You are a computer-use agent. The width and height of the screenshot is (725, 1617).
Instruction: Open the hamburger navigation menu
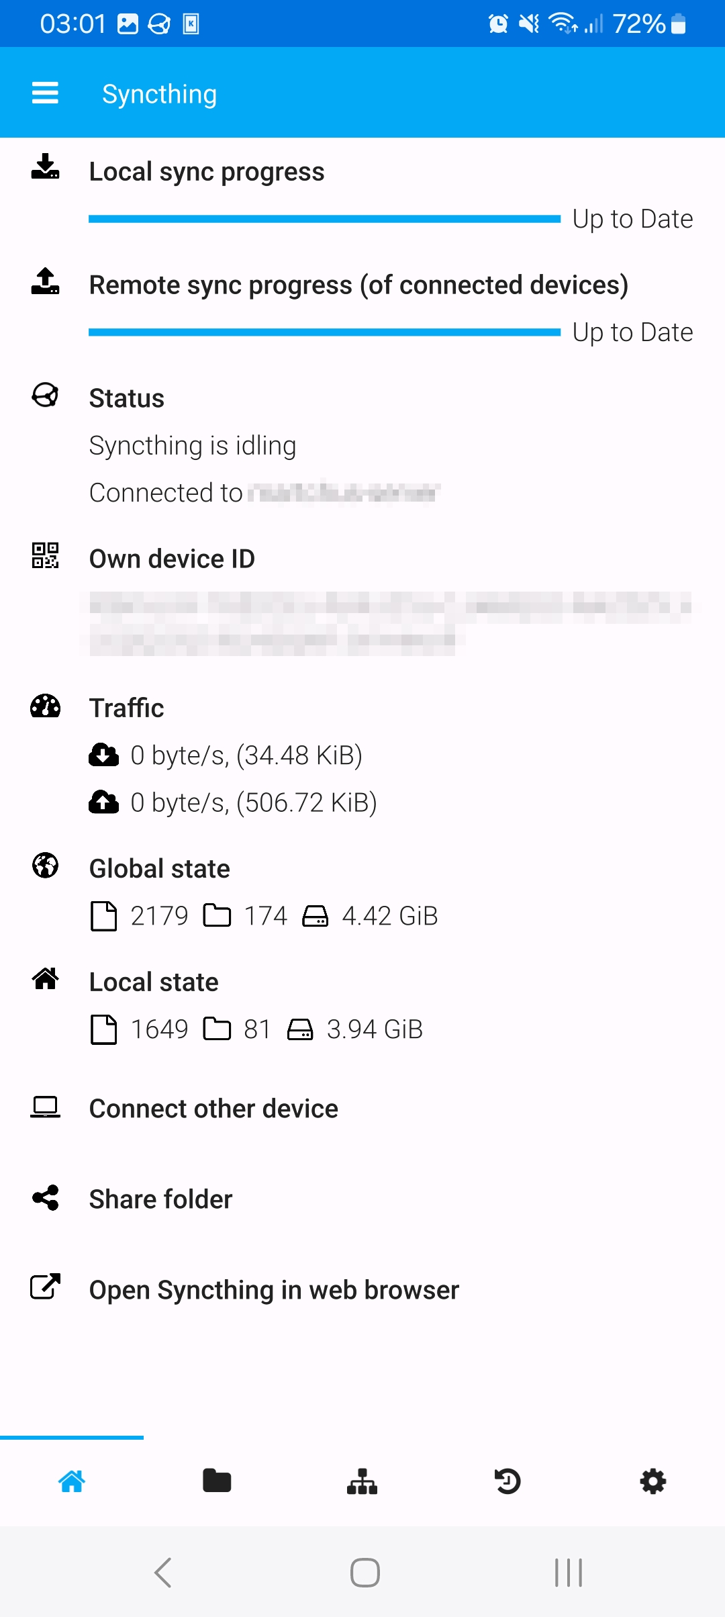click(45, 93)
